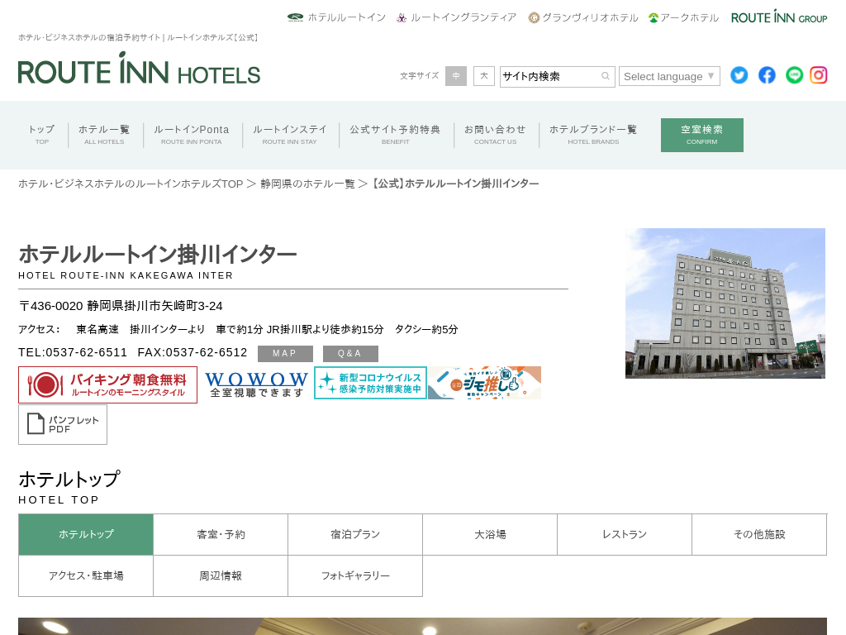Screen dimensions: 846x635
Task: Click the search magnifier icon
Action: (606, 76)
